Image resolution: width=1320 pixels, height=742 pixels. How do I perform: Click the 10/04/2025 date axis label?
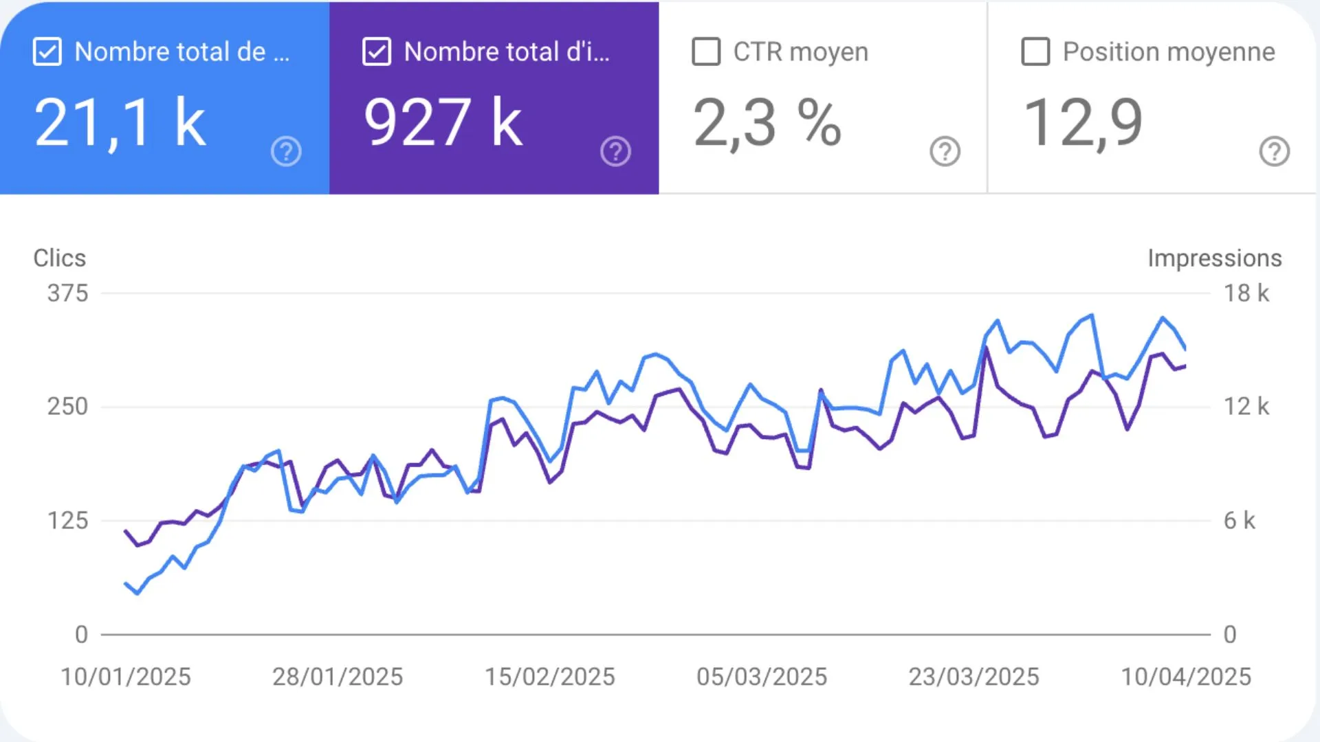click(x=1186, y=677)
